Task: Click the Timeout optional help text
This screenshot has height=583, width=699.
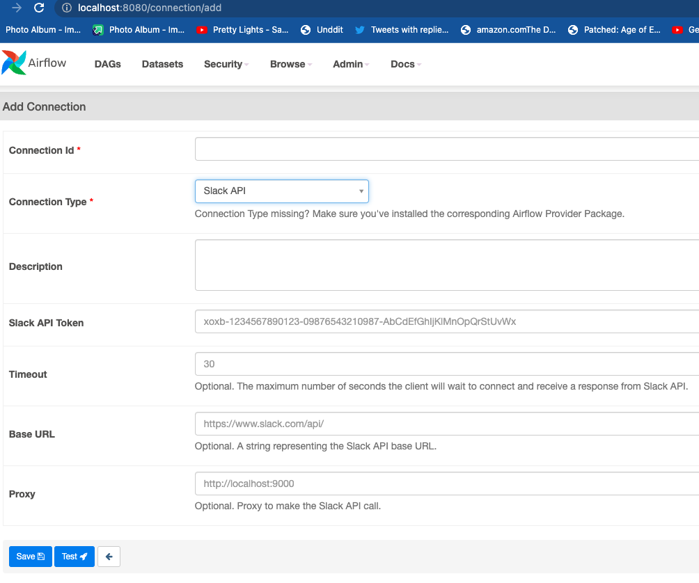Action: pyautogui.click(x=441, y=386)
